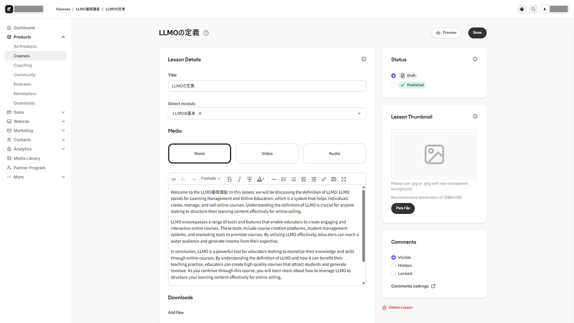The height and width of the screenshot is (323, 574).
Task: Open Media Library from the sidebar
Action: (x=27, y=158)
